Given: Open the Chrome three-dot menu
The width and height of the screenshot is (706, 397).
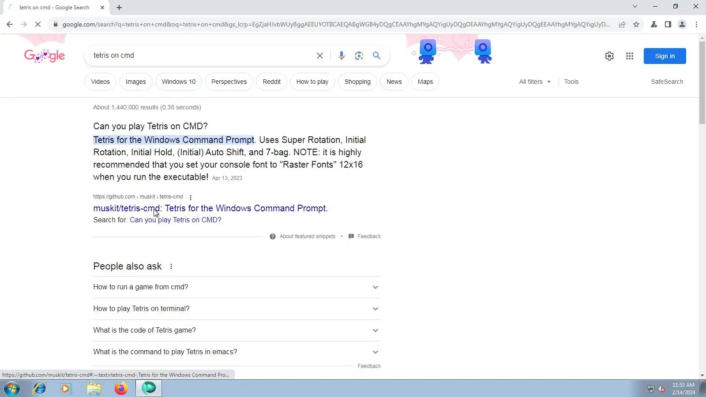Looking at the screenshot, I should pos(696,24).
